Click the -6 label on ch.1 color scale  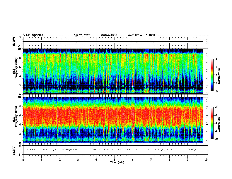coord(216,59)
